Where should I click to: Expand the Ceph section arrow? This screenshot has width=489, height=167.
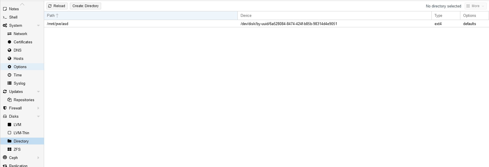point(38,158)
